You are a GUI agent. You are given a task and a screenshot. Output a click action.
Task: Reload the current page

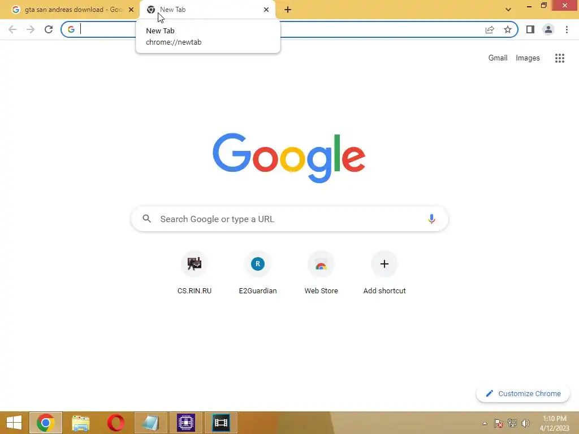point(49,29)
